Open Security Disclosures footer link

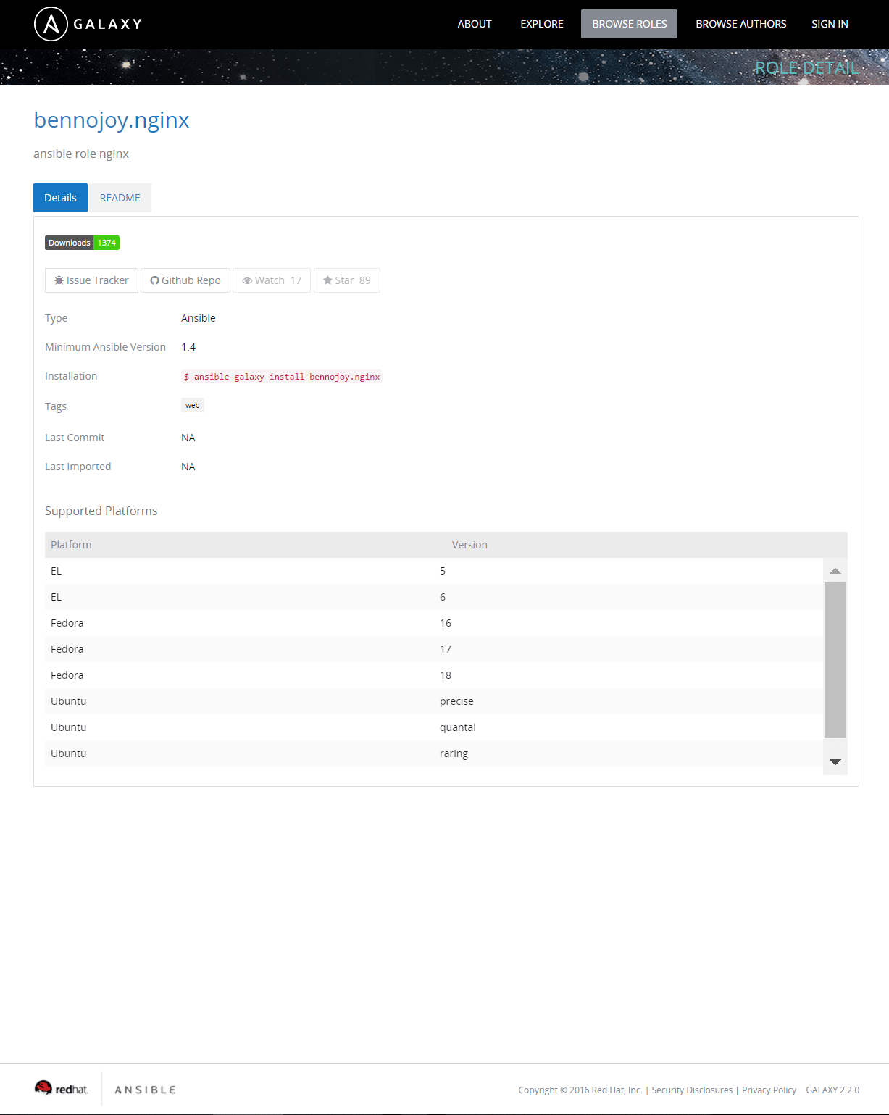point(692,1090)
